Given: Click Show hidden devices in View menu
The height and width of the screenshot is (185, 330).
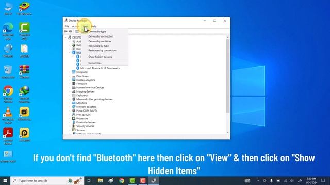Looking at the screenshot, I should 100,57.
